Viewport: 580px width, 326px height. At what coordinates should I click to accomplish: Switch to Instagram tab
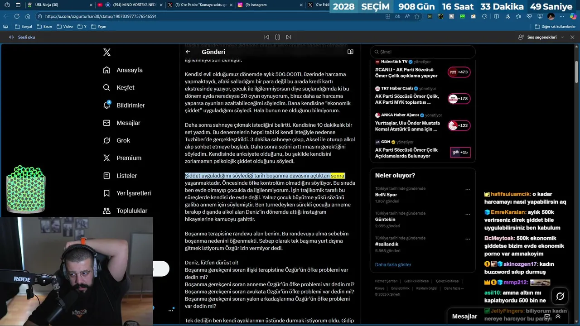click(270, 5)
